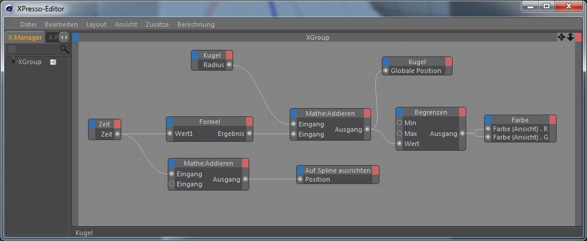
Task: Click the grip handle icon below X-Manager tab
Action: click(11, 49)
